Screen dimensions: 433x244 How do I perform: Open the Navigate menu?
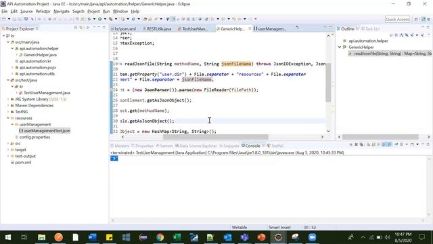62,12
